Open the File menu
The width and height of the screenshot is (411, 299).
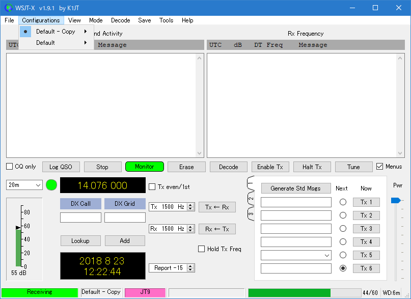(x=9, y=20)
